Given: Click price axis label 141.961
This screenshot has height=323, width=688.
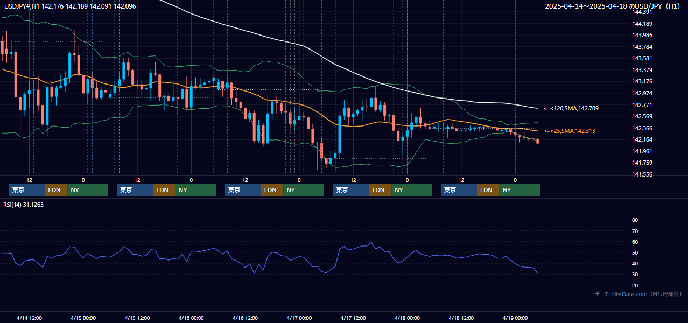Looking at the screenshot, I should [642, 151].
